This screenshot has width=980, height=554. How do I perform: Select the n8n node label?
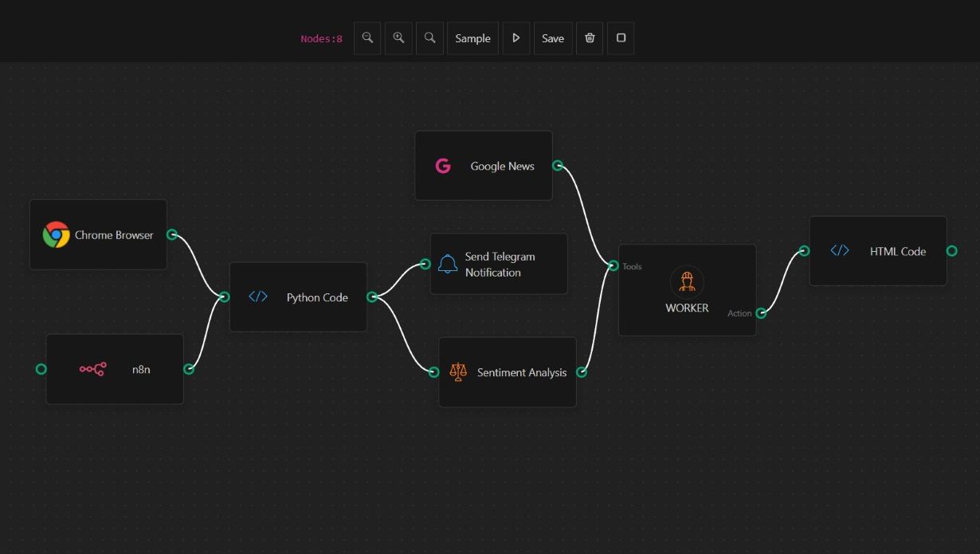pos(141,369)
